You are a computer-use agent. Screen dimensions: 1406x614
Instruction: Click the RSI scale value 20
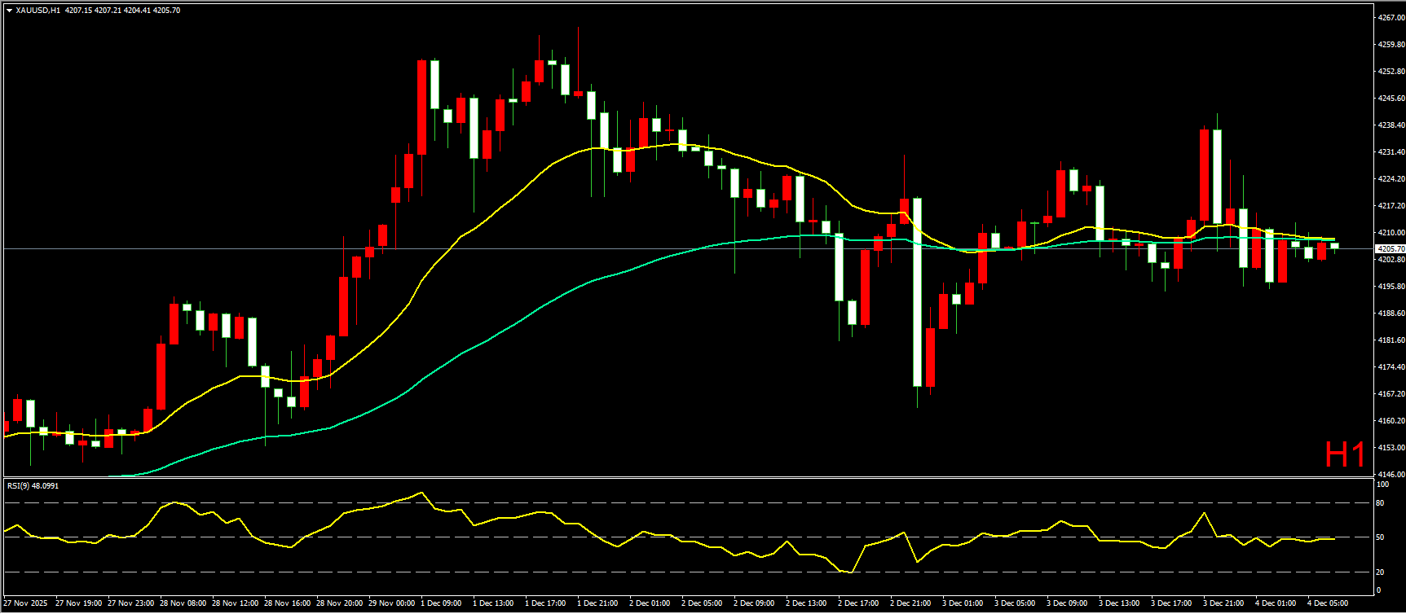click(x=1379, y=572)
